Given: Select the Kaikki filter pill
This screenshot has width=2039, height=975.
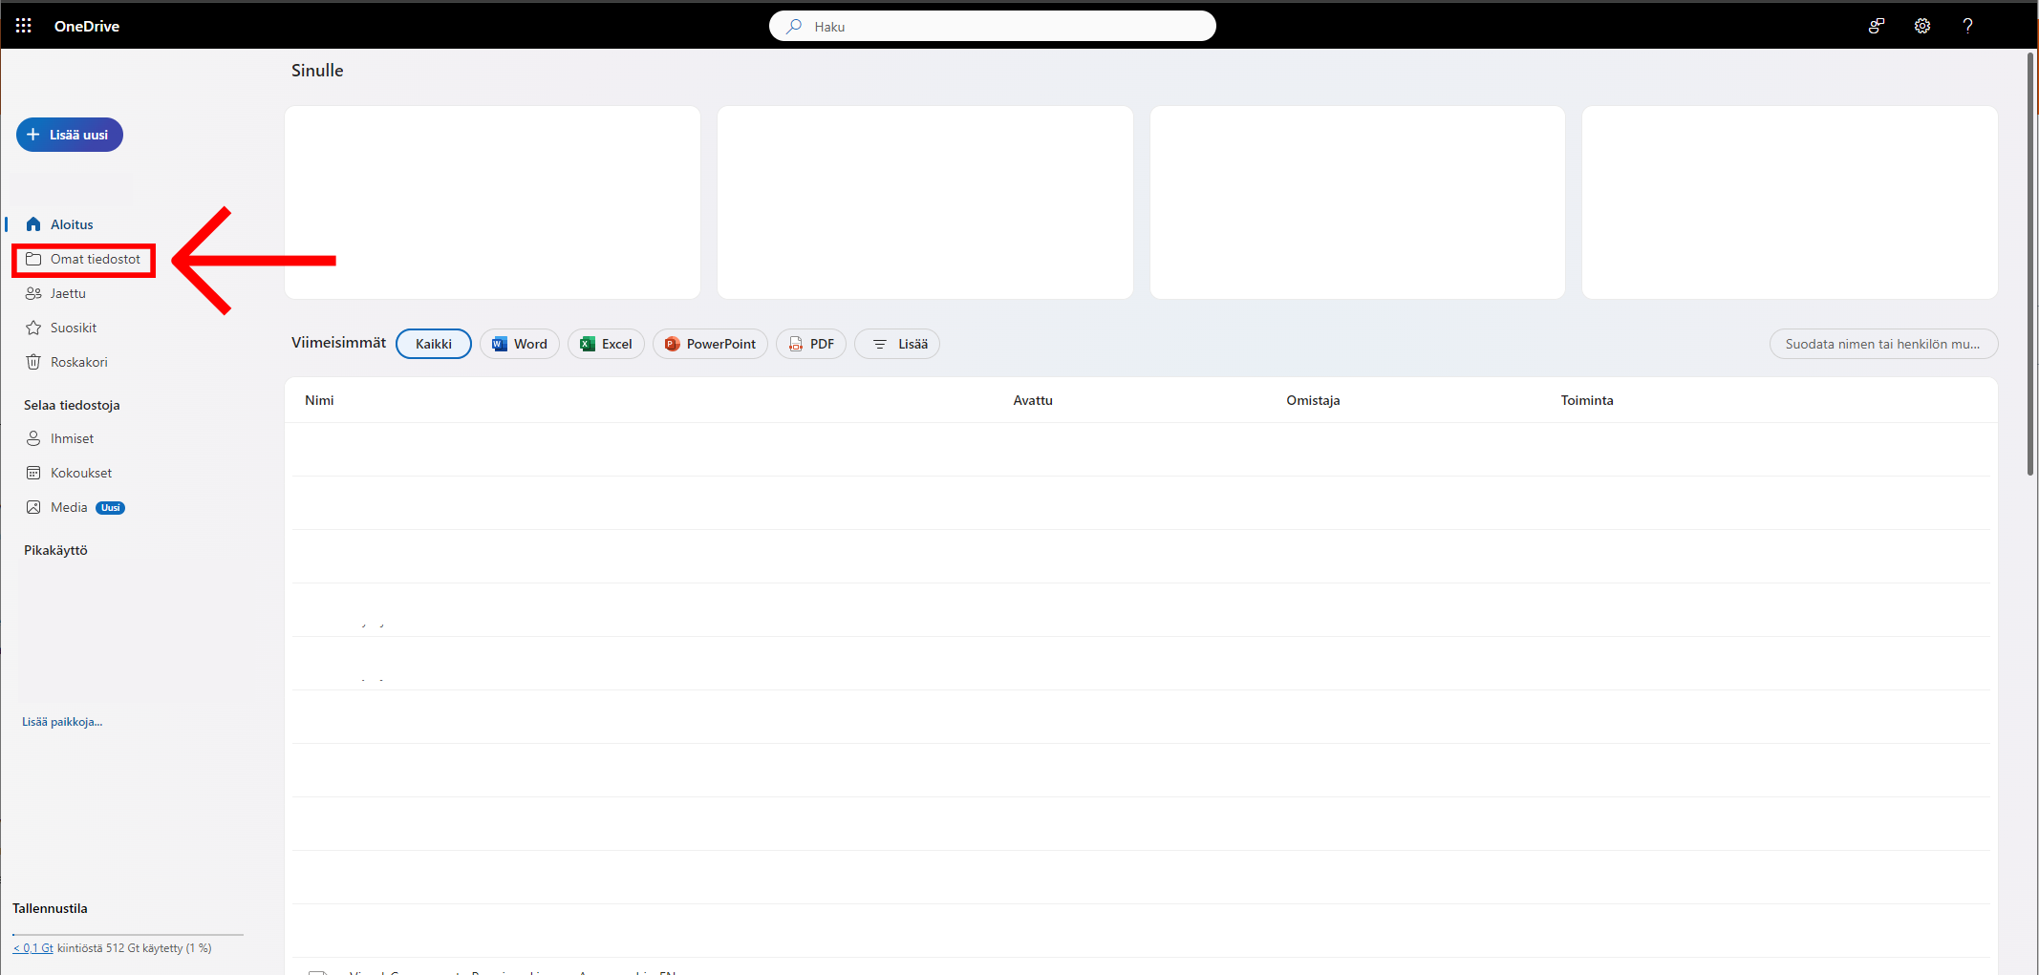Looking at the screenshot, I should click(x=434, y=344).
